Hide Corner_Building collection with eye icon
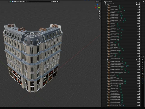This screenshot has width=145, height=109. 138,3
